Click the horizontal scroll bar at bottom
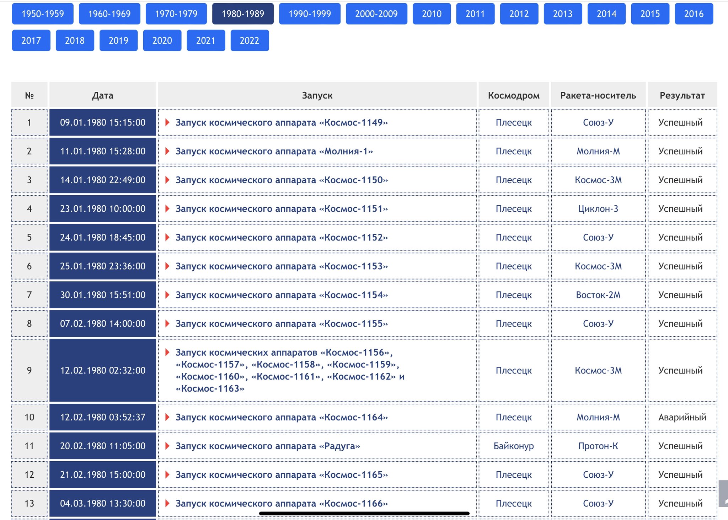 364,513
